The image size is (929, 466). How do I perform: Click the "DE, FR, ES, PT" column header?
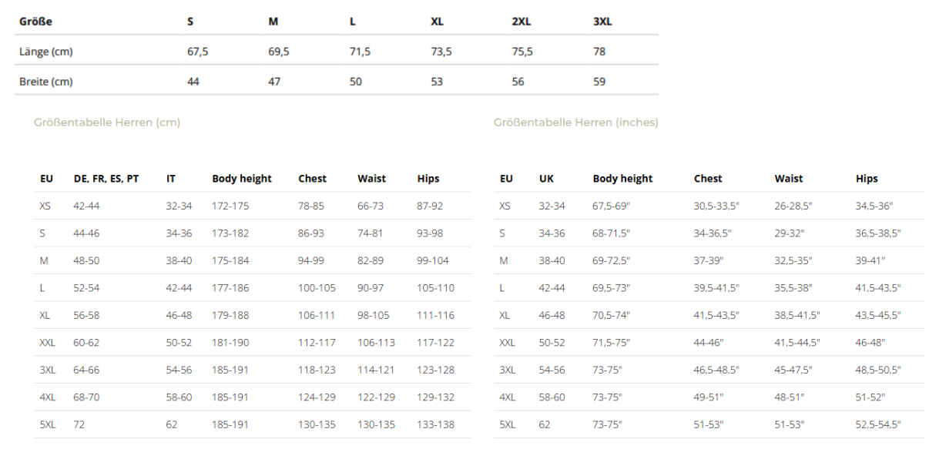pyautogui.click(x=106, y=179)
